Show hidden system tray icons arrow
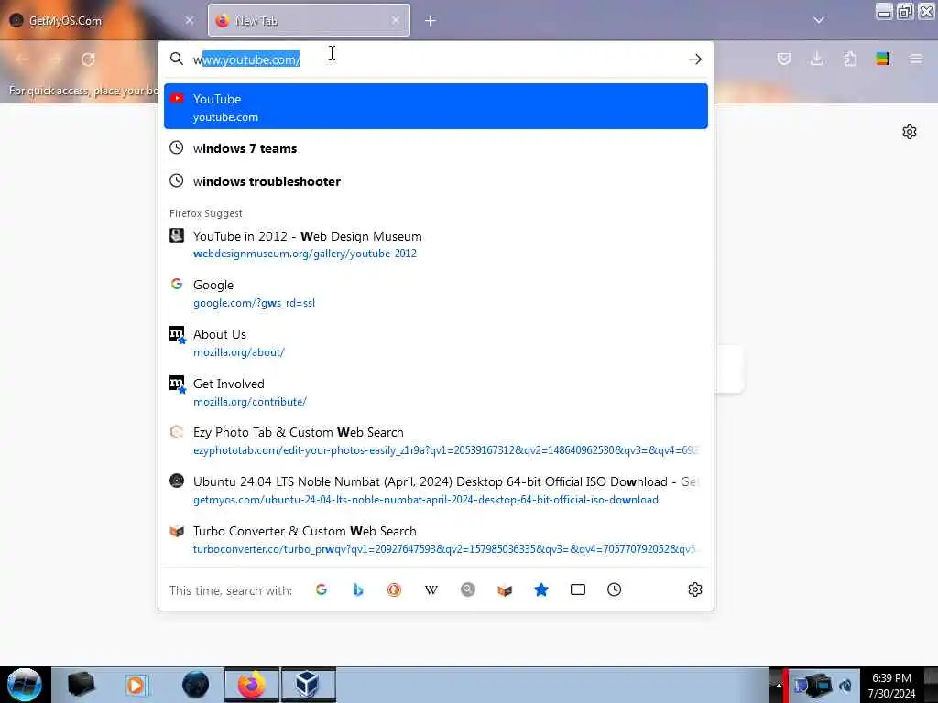This screenshot has height=703, width=938. point(779,685)
